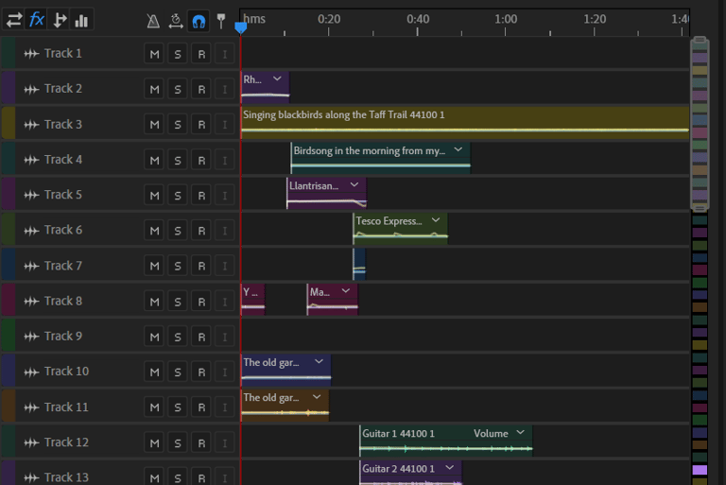Open dropdown on the Rh... clip

[277, 78]
